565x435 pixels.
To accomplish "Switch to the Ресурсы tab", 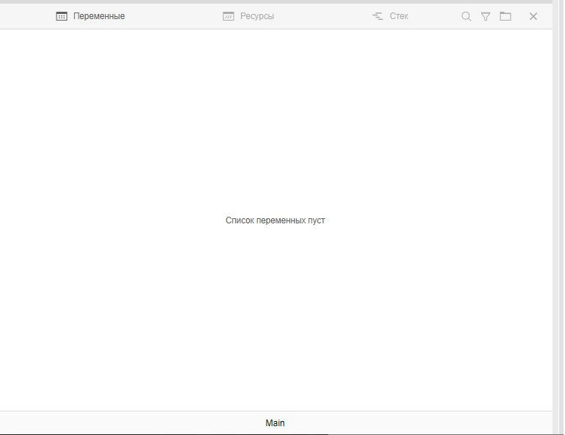I will pyautogui.click(x=256, y=16).
